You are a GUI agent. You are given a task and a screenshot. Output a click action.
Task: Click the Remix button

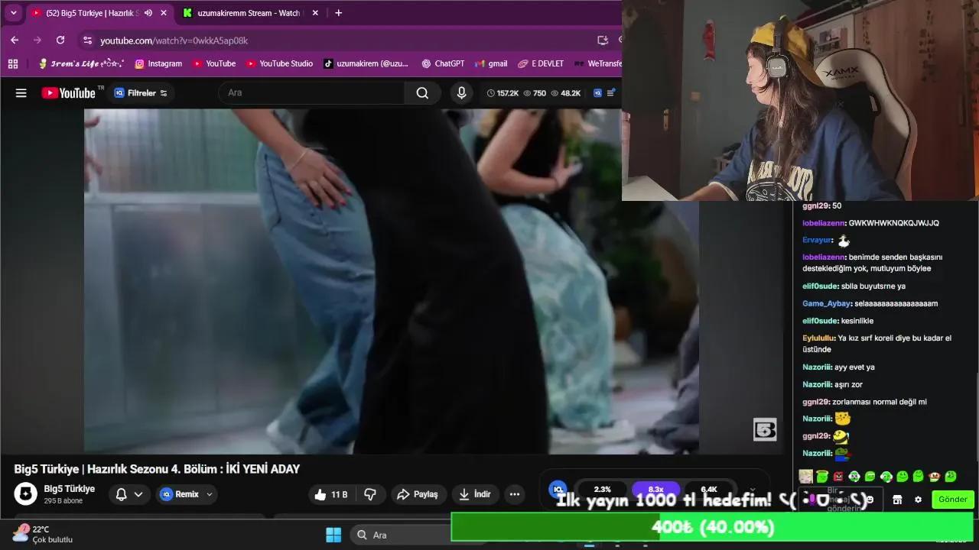pos(186,494)
